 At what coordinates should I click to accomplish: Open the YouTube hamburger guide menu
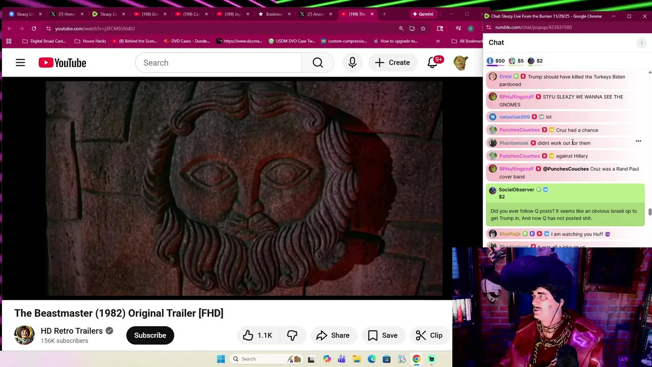pyautogui.click(x=20, y=63)
